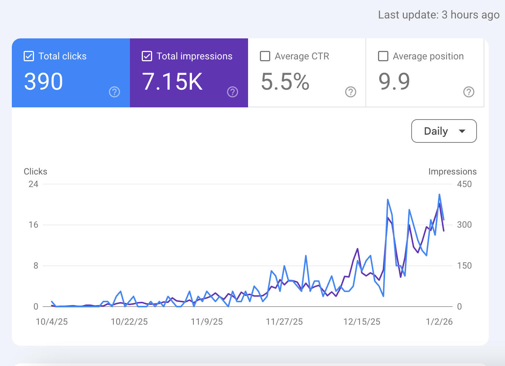This screenshot has height=366, width=505.
Task: Click the help icon on Average position card
Action: pos(469,92)
